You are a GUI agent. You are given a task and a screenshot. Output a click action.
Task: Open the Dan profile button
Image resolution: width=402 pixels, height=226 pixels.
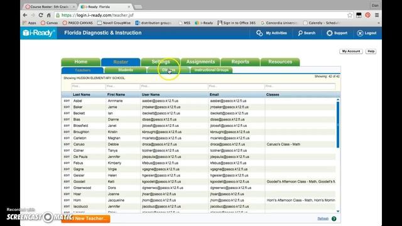click(375, 6)
